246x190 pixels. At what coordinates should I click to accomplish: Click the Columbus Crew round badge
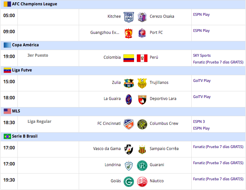point(142,124)
